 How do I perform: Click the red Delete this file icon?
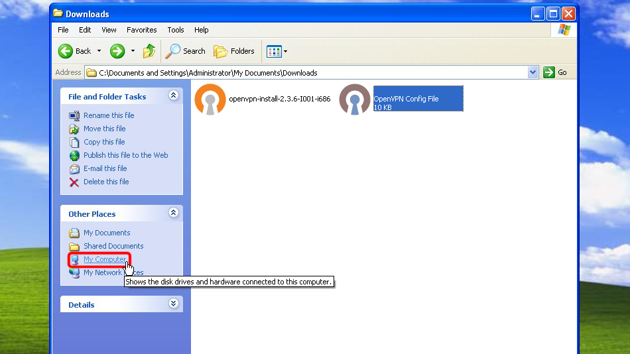click(x=74, y=182)
